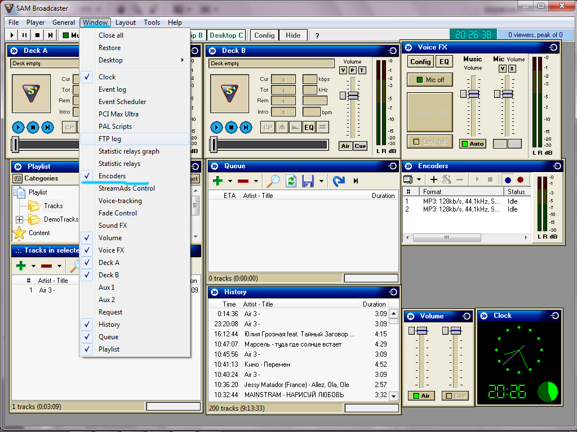Toggle the Air button on Deck B
The image size is (577, 432).
click(x=345, y=146)
